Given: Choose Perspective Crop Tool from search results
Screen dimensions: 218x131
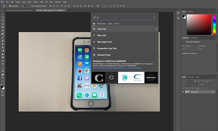Looking at the screenshot, I should tap(107, 48).
